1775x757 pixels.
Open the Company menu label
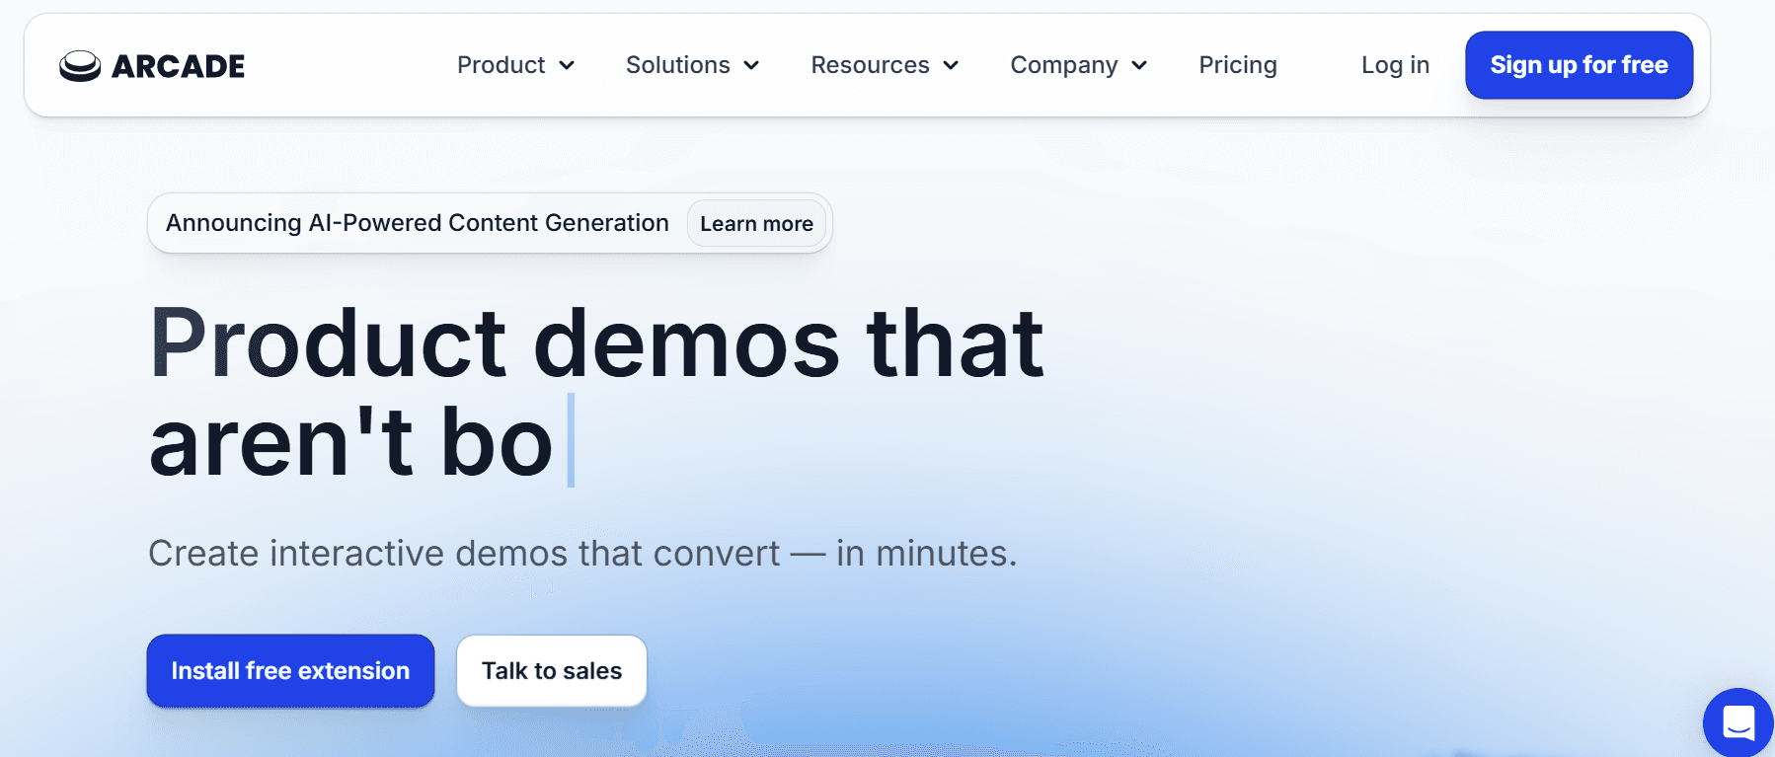point(1063,65)
